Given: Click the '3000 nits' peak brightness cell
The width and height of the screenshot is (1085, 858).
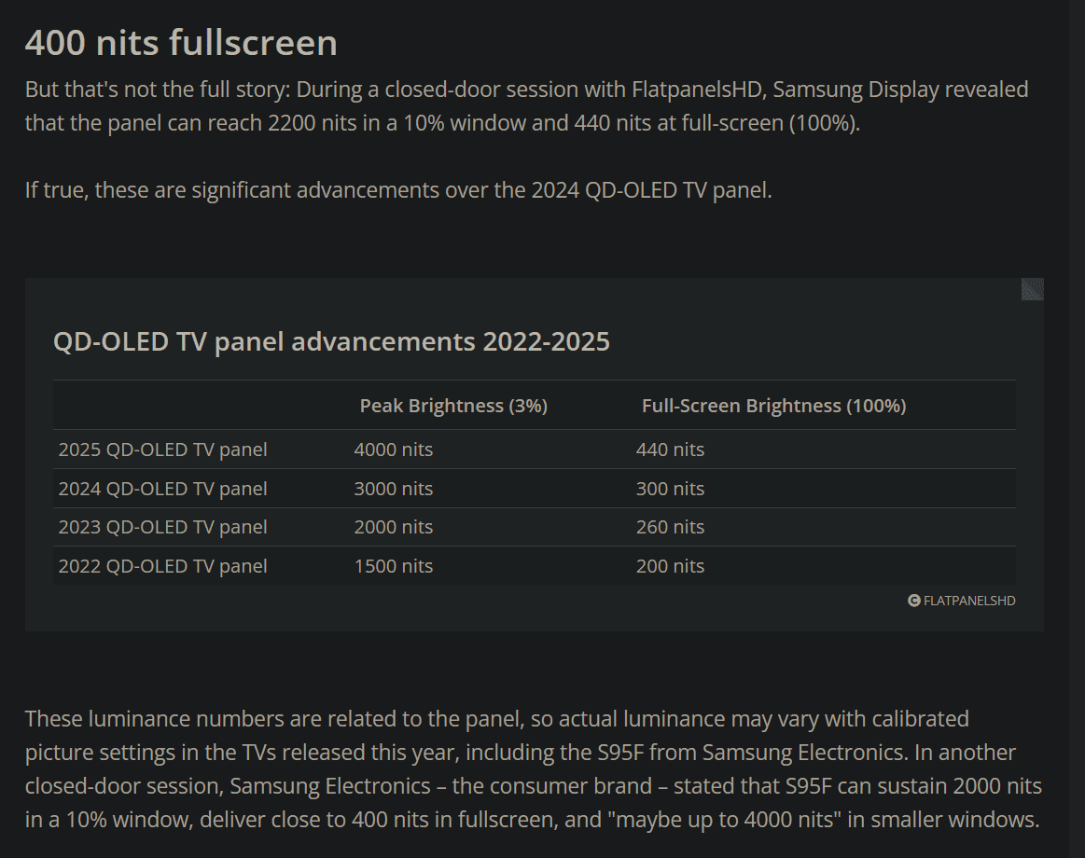Looking at the screenshot, I should (x=393, y=489).
